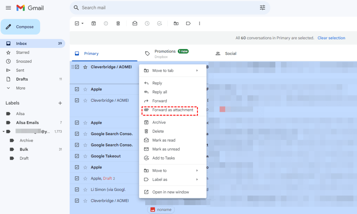Collapse the nested yahoo label tree arrow
The image size is (357, 214).
pyautogui.click(x=3, y=131)
